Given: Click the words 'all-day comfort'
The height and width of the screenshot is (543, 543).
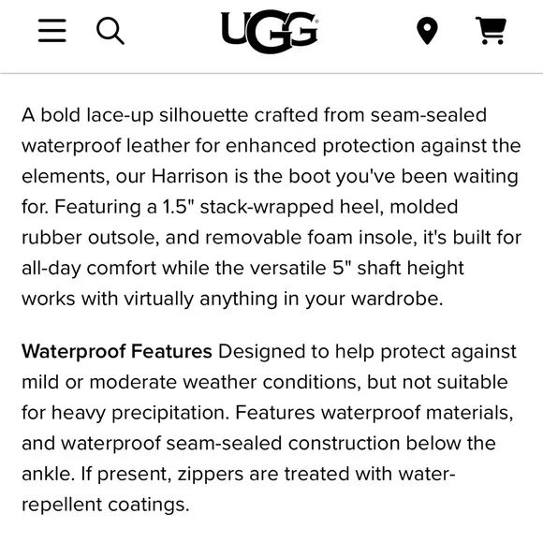Looking at the screenshot, I should (89, 269).
